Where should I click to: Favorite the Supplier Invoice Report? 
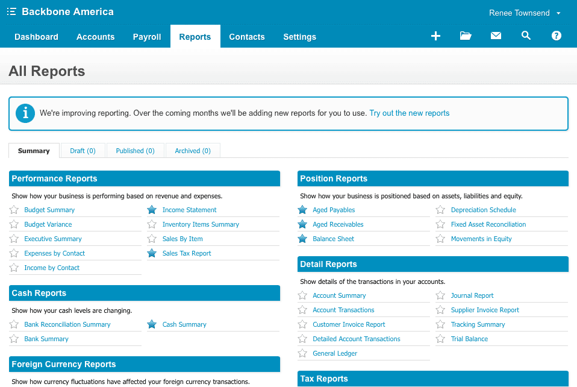tap(440, 310)
